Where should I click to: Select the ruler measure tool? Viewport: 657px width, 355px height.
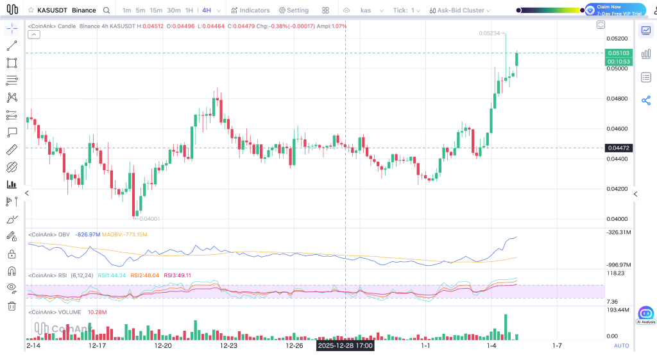12,150
